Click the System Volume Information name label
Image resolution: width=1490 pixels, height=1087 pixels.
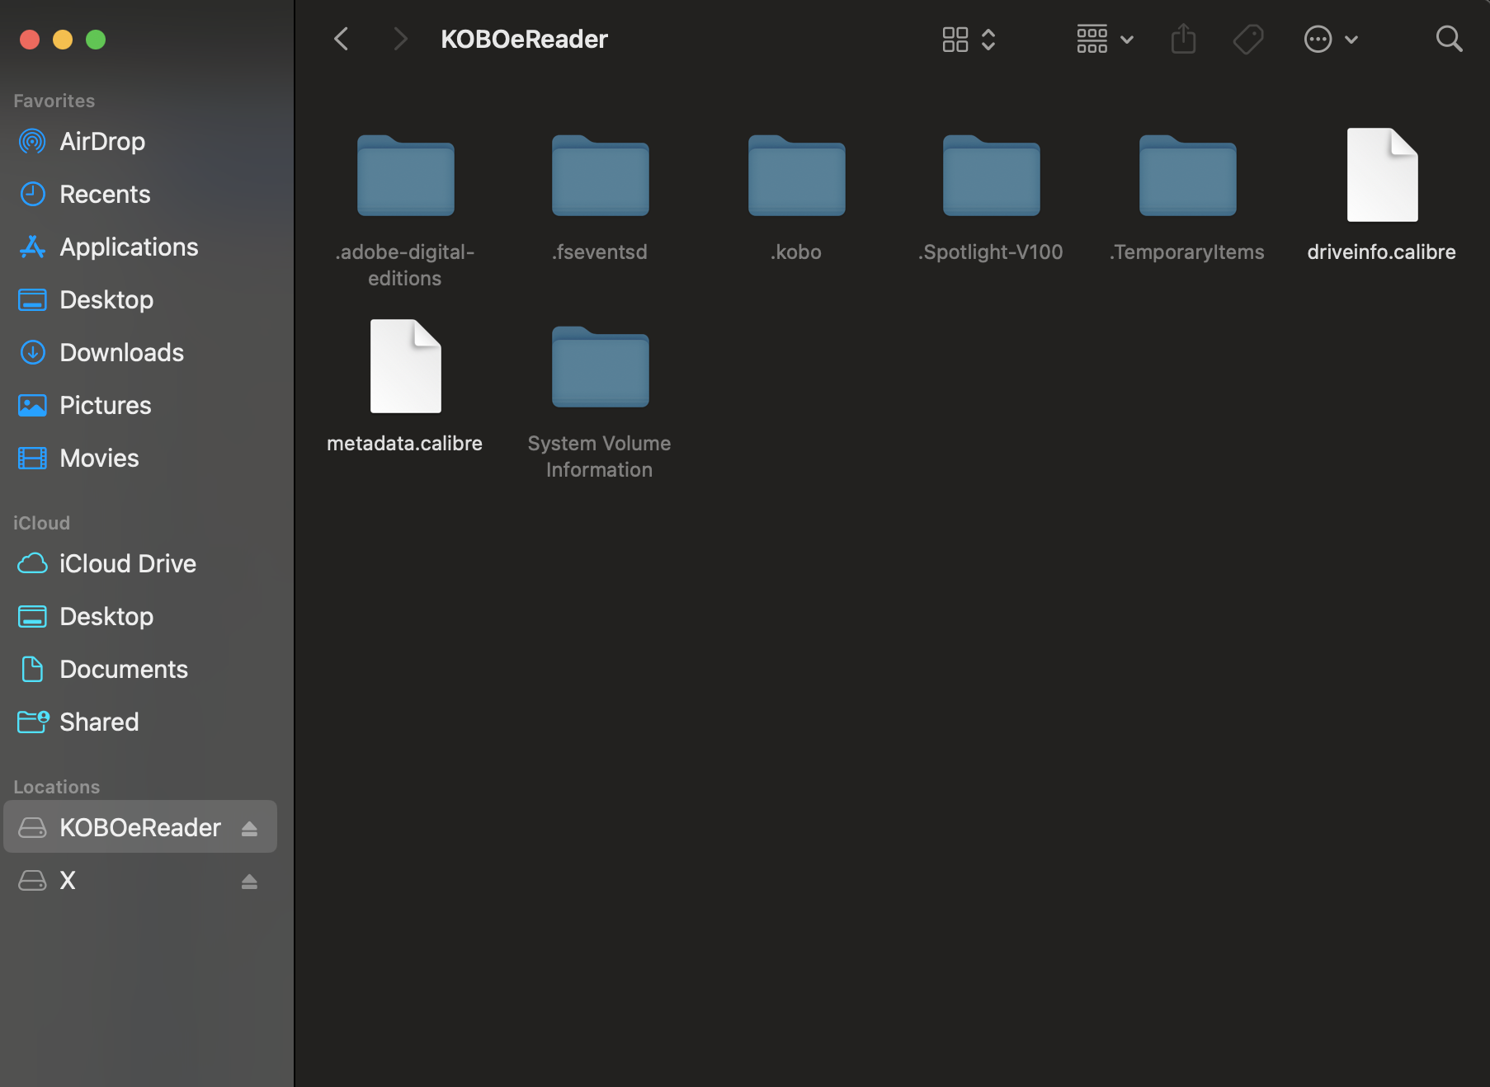600,456
